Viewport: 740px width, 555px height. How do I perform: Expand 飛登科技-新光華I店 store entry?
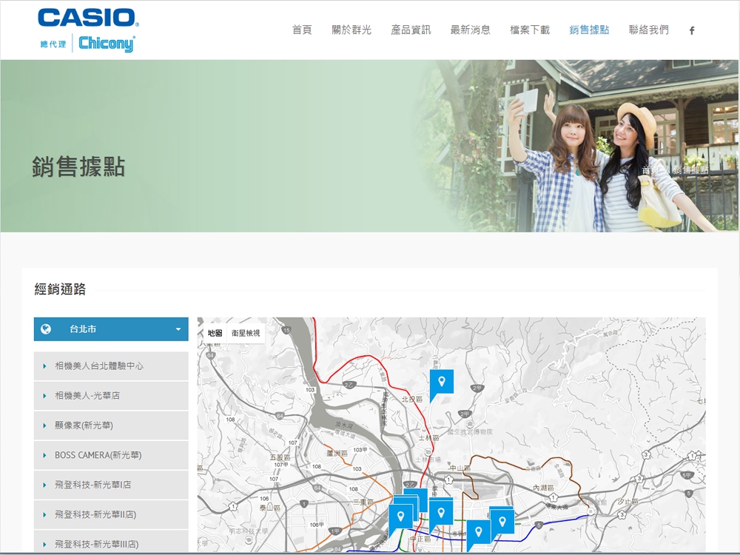pyautogui.click(x=111, y=485)
